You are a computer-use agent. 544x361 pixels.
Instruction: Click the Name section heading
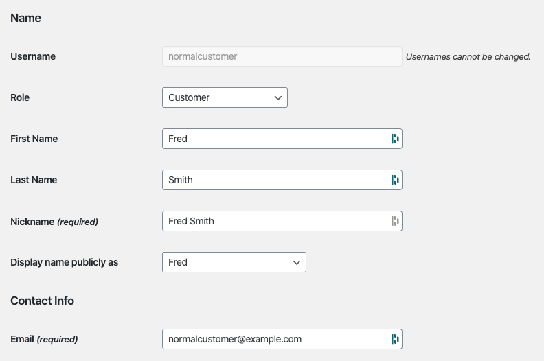[26, 18]
